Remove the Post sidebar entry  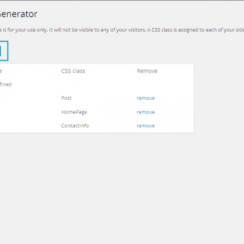click(x=146, y=98)
